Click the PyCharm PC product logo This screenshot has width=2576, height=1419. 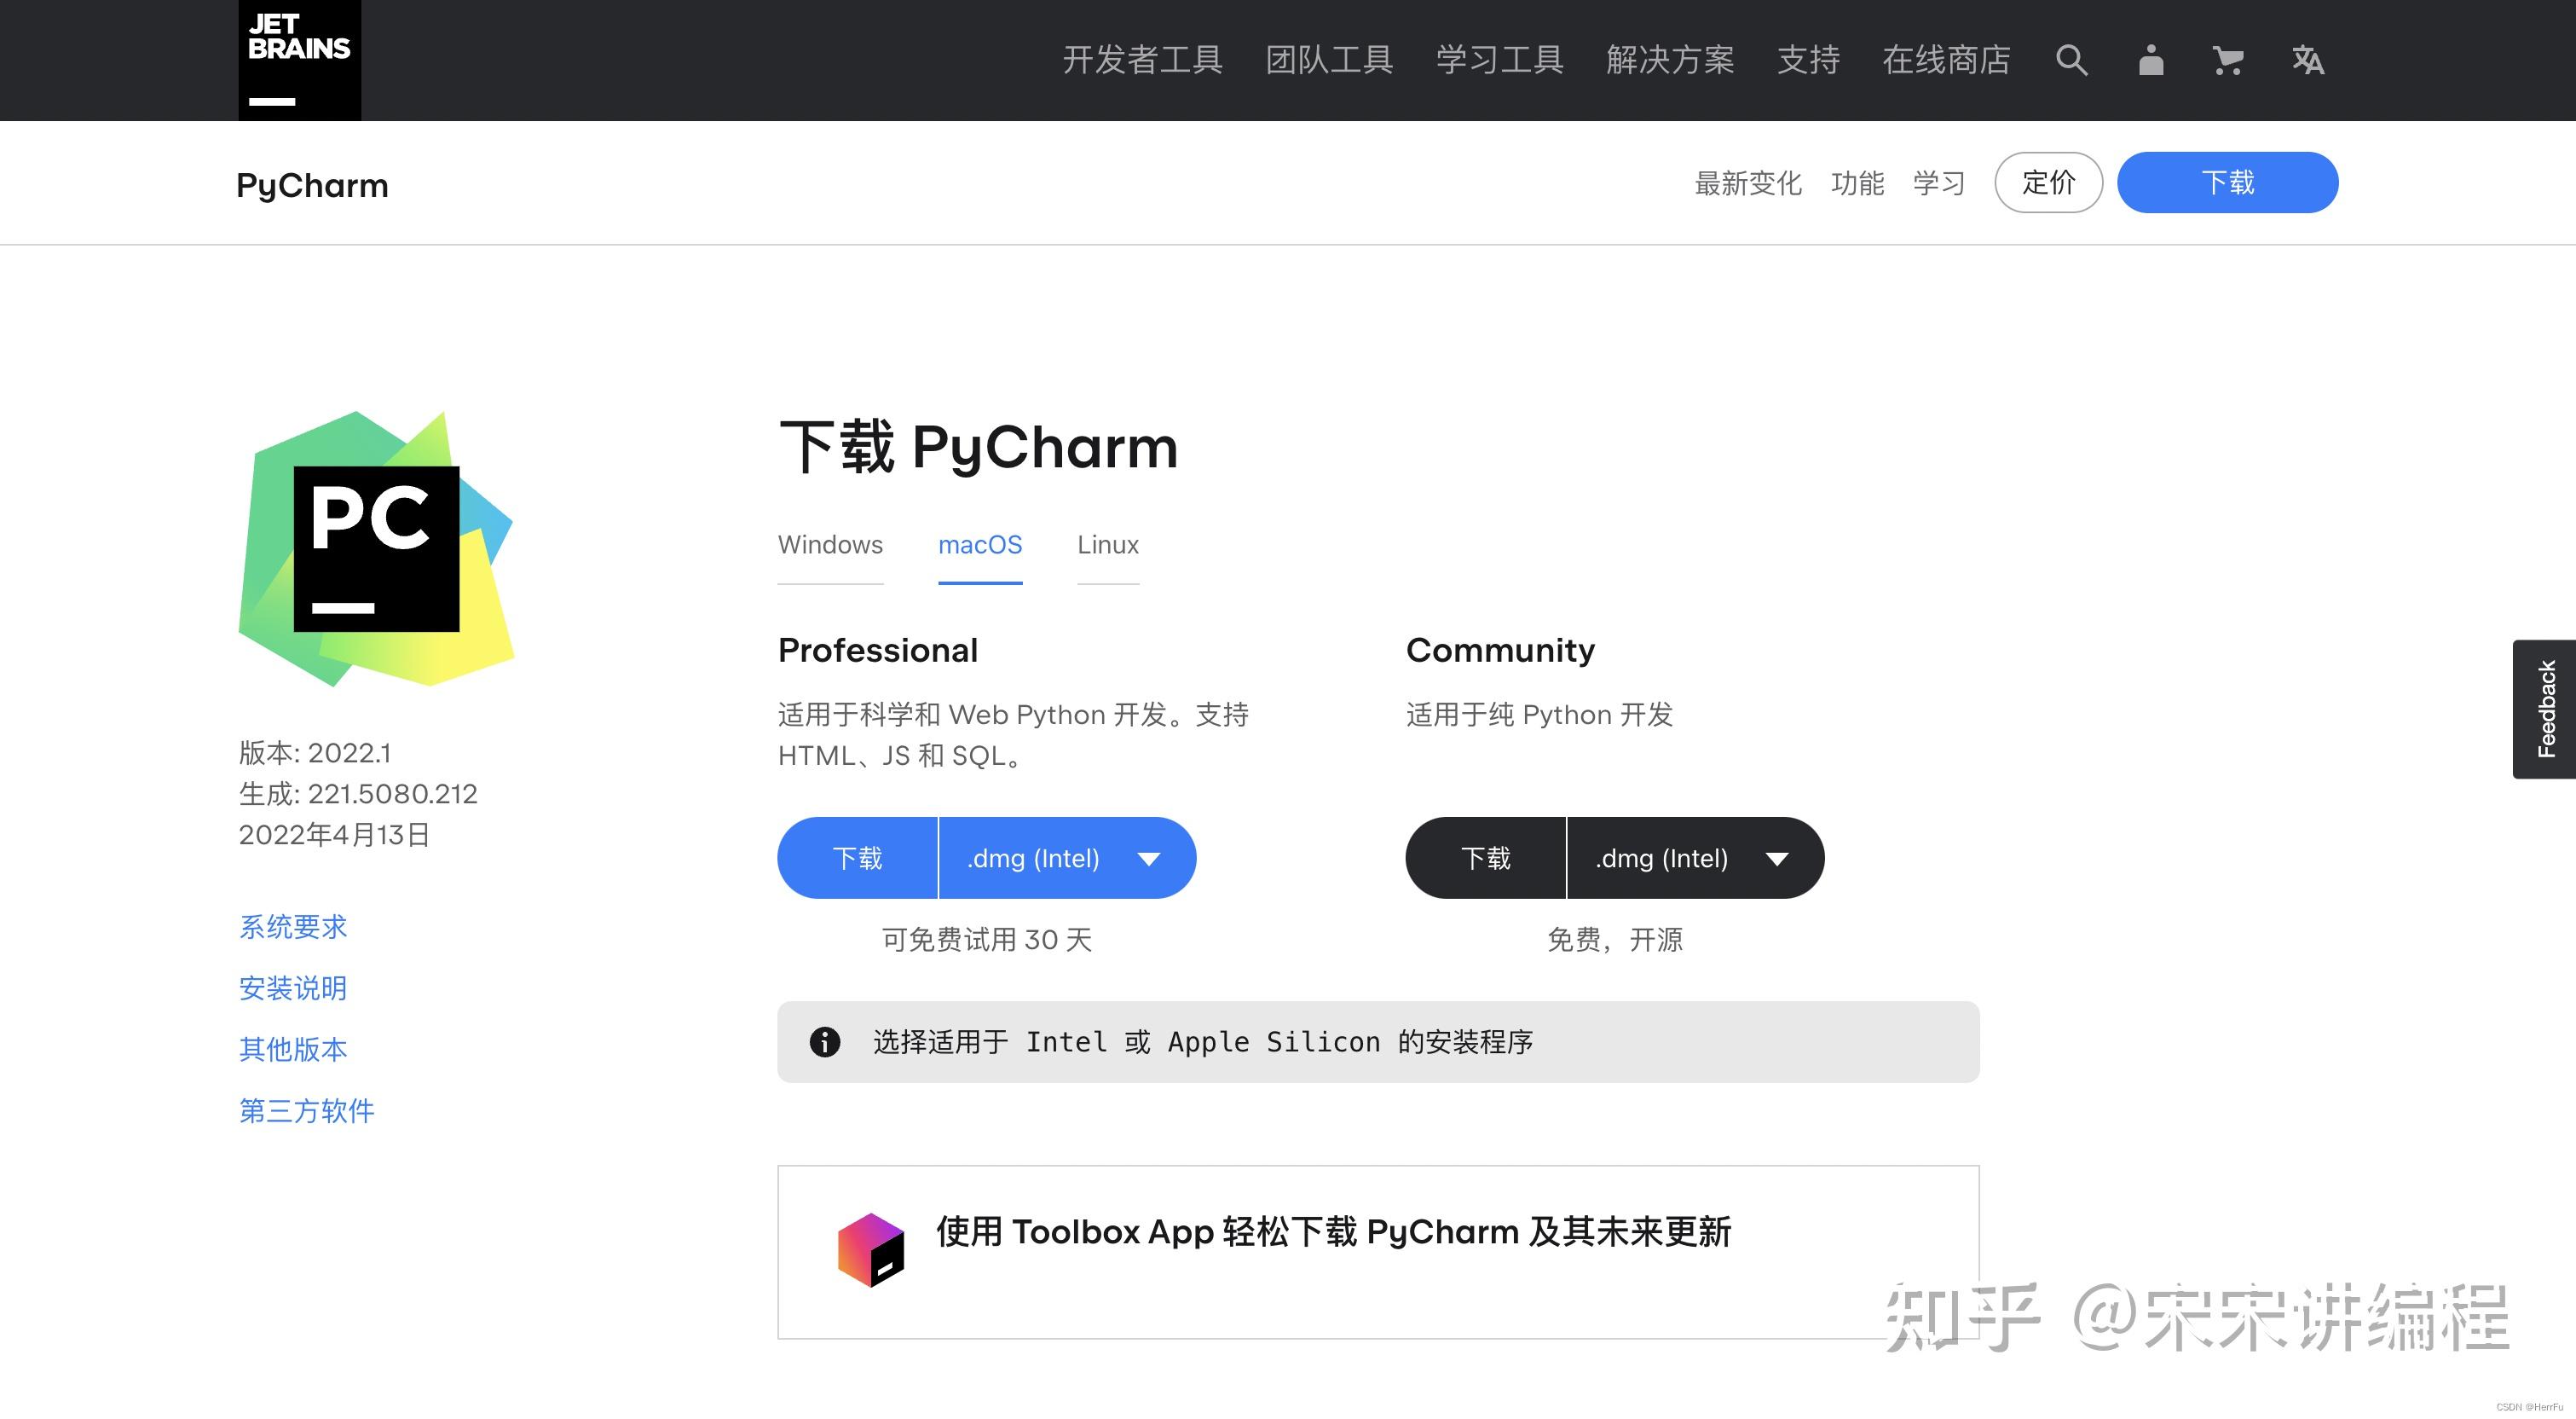coord(375,546)
